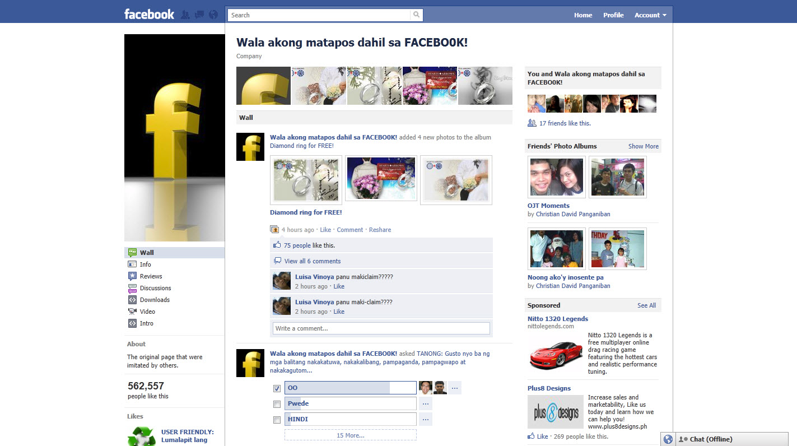Click the OO poll answer bar
This screenshot has height=446, width=797.
[351, 388]
